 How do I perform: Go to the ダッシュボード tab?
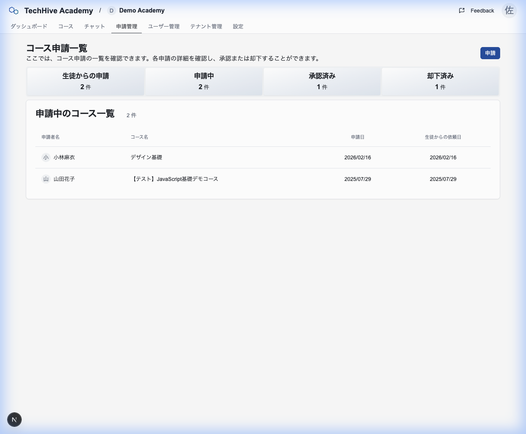pyautogui.click(x=29, y=27)
